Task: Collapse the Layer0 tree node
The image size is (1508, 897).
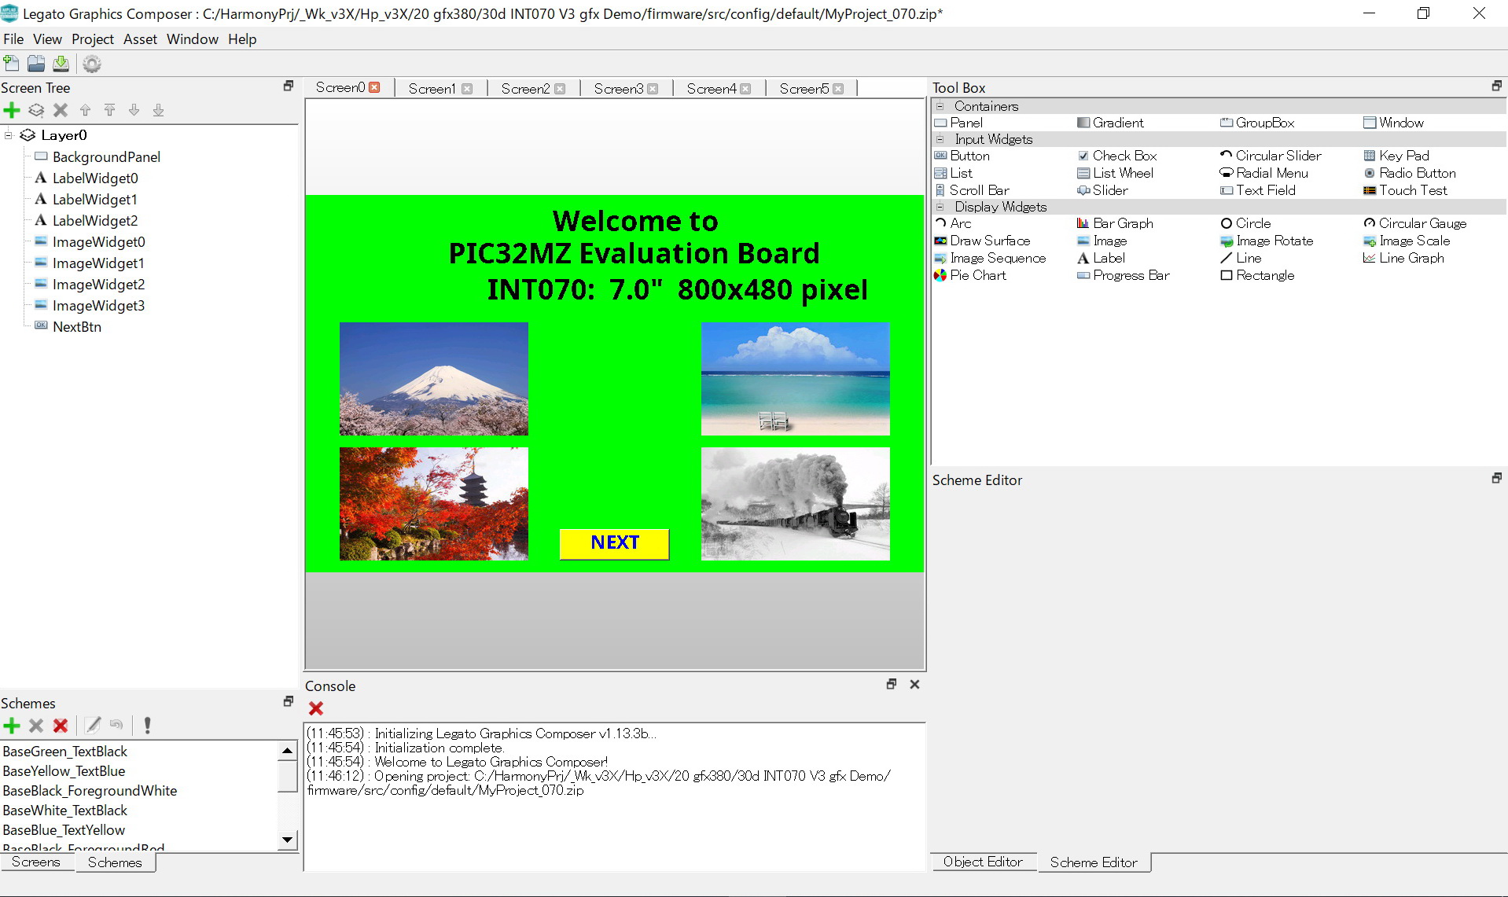Action: tap(9, 135)
